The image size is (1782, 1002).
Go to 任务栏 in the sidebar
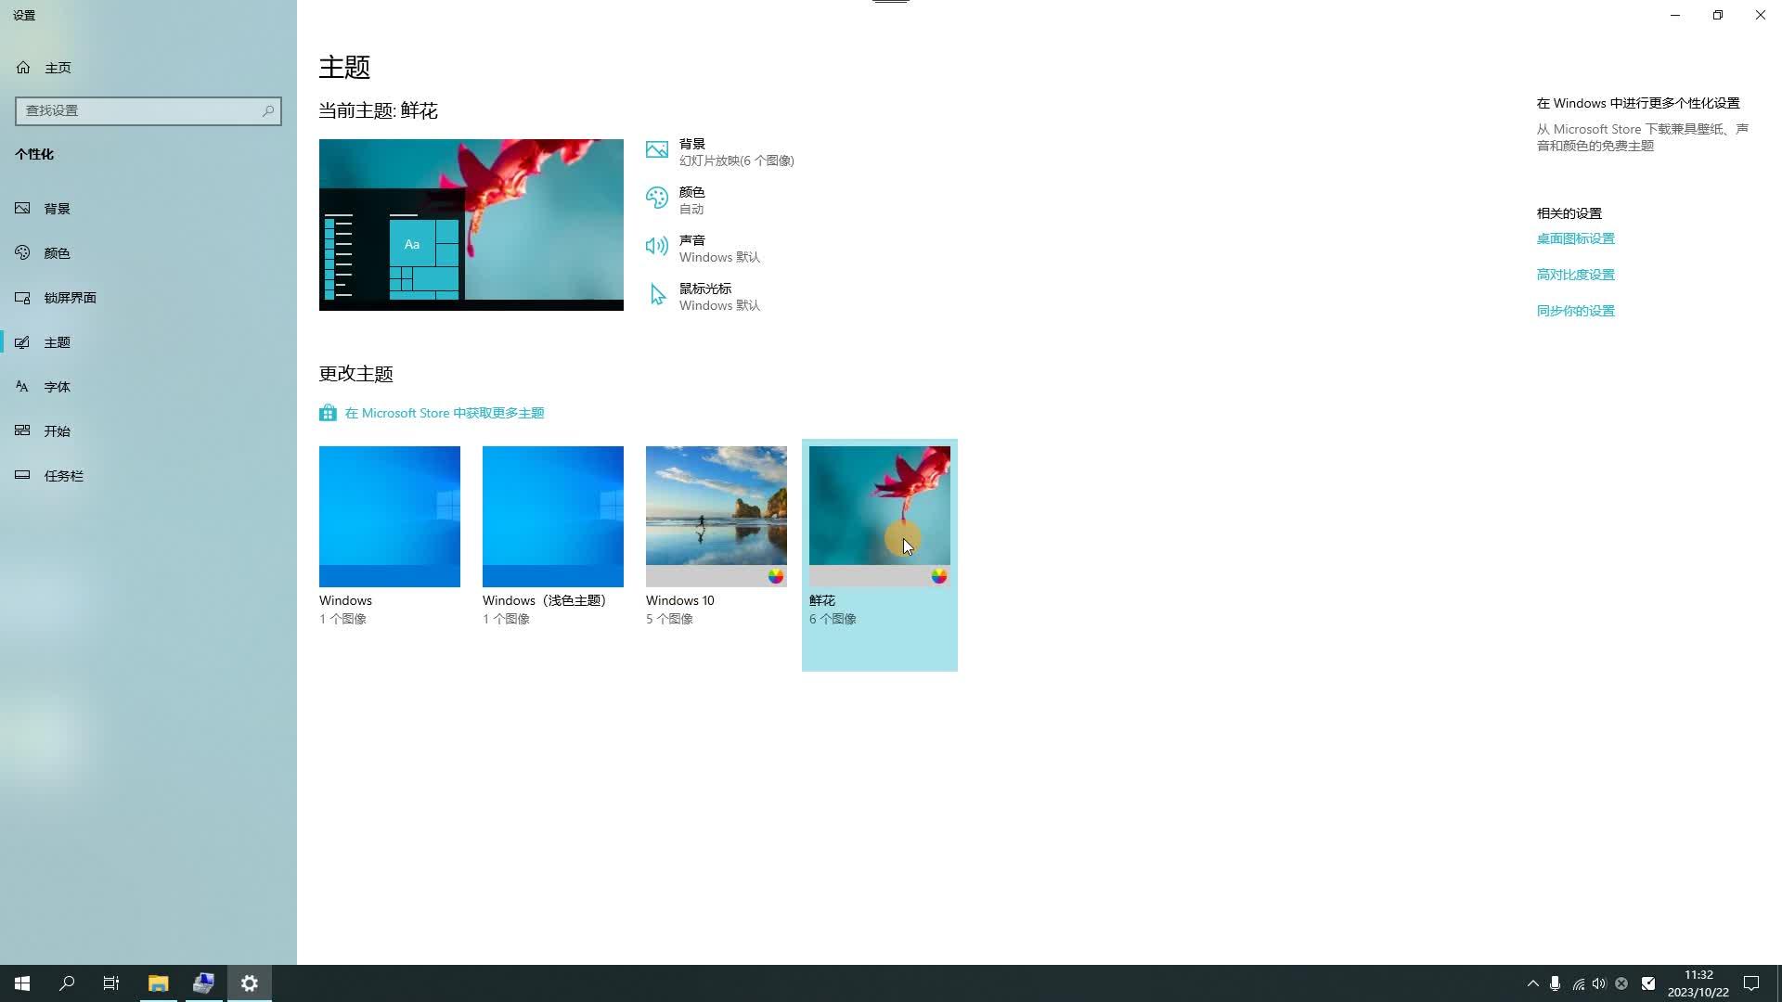(148, 476)
